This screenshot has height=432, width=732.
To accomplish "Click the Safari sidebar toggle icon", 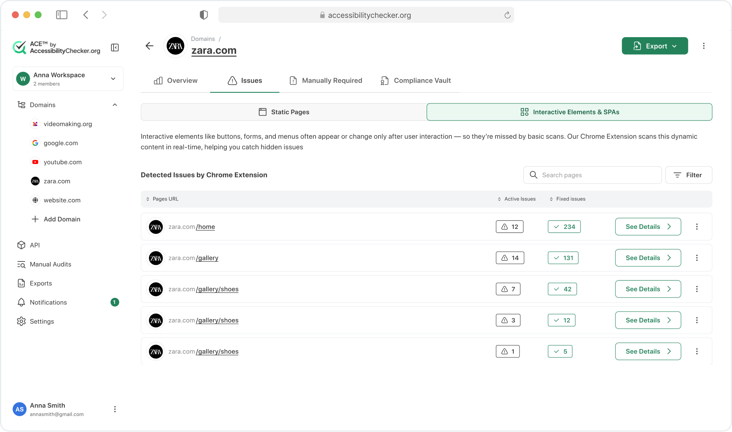I will click(62, 15).
